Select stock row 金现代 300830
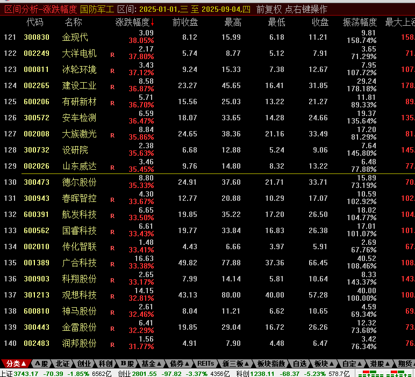415x377 pixels. coord(207,37)
